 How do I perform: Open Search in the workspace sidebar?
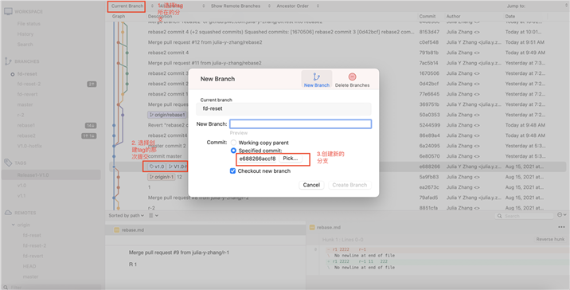pyautogui.click(x=25, y=45)
